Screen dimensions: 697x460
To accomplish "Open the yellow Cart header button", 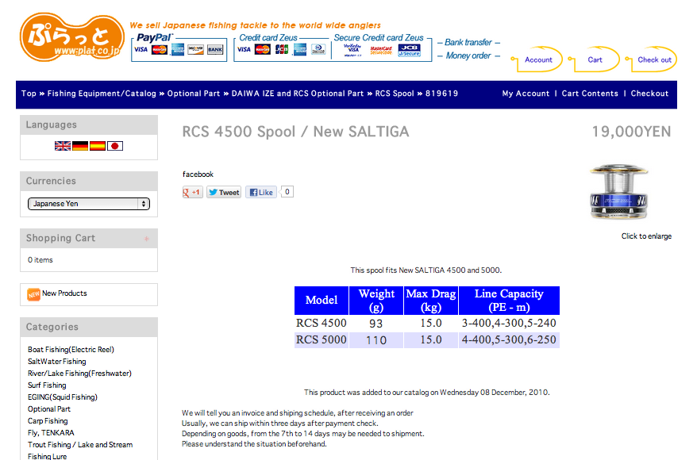I will coord(594,59).
